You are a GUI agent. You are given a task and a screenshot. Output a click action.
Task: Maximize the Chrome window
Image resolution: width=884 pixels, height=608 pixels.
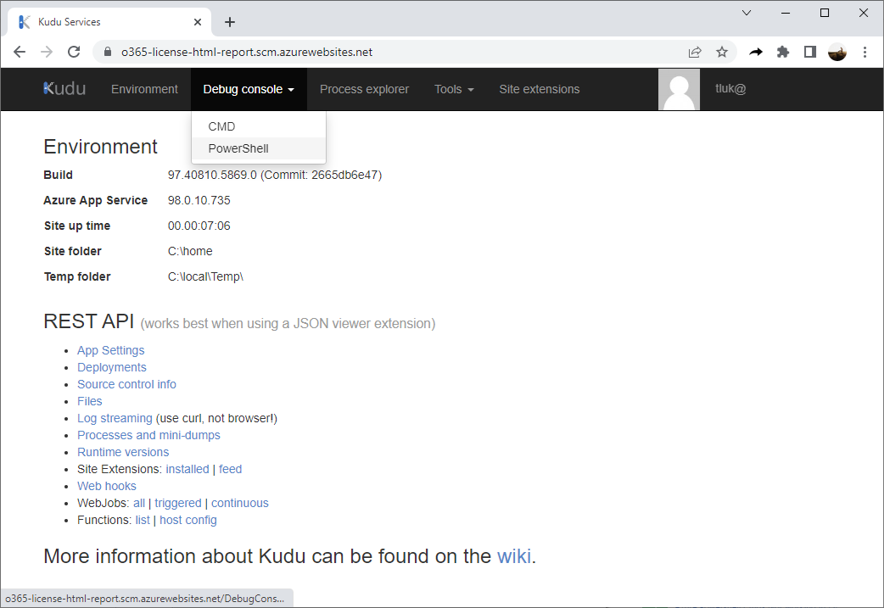825,13
